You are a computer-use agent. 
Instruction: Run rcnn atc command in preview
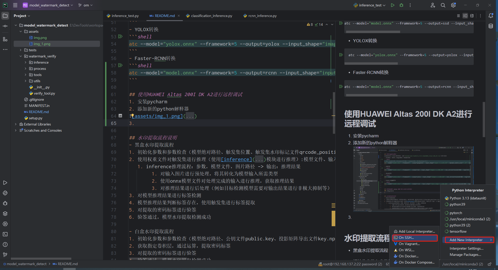click(x=341, y=86)
